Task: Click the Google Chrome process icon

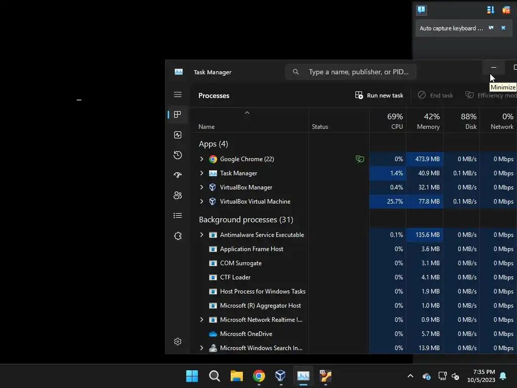Action: tap(213, 159)
